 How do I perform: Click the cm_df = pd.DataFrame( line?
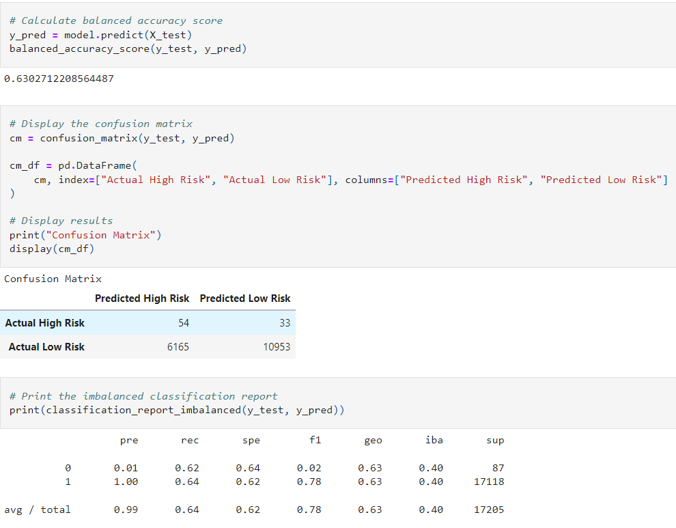coord(73,166)
